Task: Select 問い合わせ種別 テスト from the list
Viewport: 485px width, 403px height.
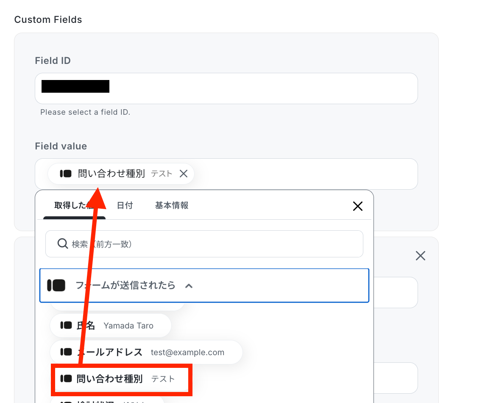Action: pos(122,379)
